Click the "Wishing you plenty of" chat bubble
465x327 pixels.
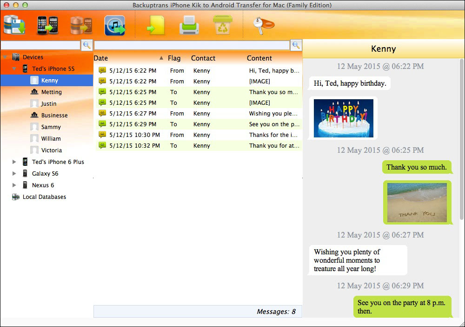358,260
